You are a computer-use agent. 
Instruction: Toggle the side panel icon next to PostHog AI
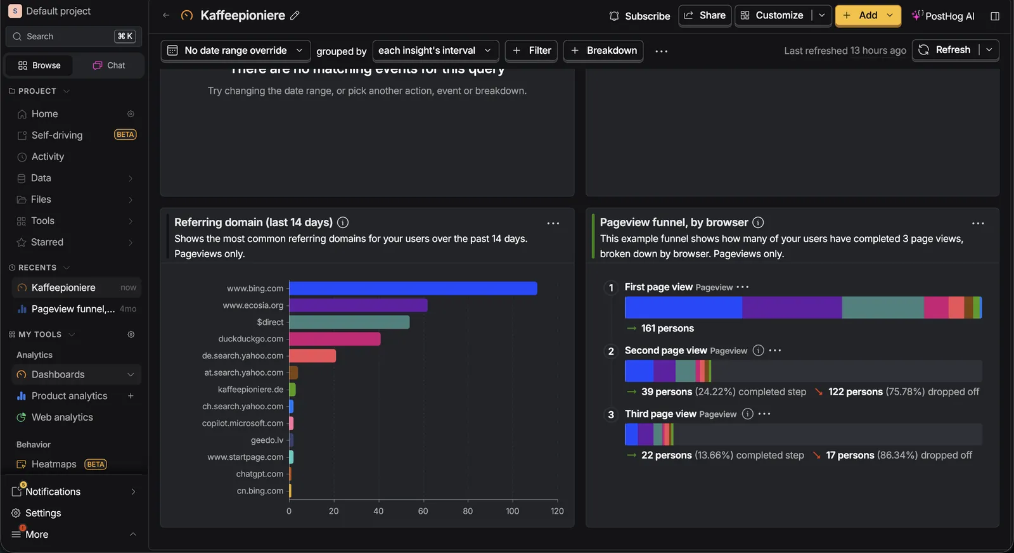click(995, 16)
